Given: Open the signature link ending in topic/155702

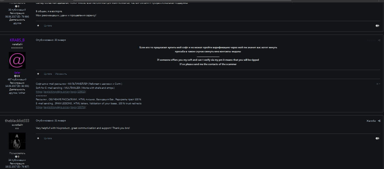Looking at the screenshot, I should (x=61, y=107).
